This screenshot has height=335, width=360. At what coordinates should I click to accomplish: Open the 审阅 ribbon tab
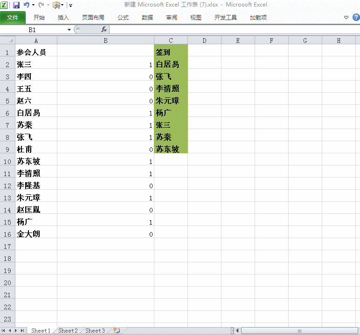coord(172,17)
